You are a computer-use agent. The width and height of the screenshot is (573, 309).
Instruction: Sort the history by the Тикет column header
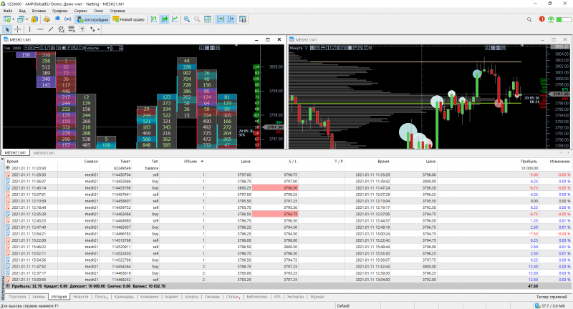[x=125, y=161]
